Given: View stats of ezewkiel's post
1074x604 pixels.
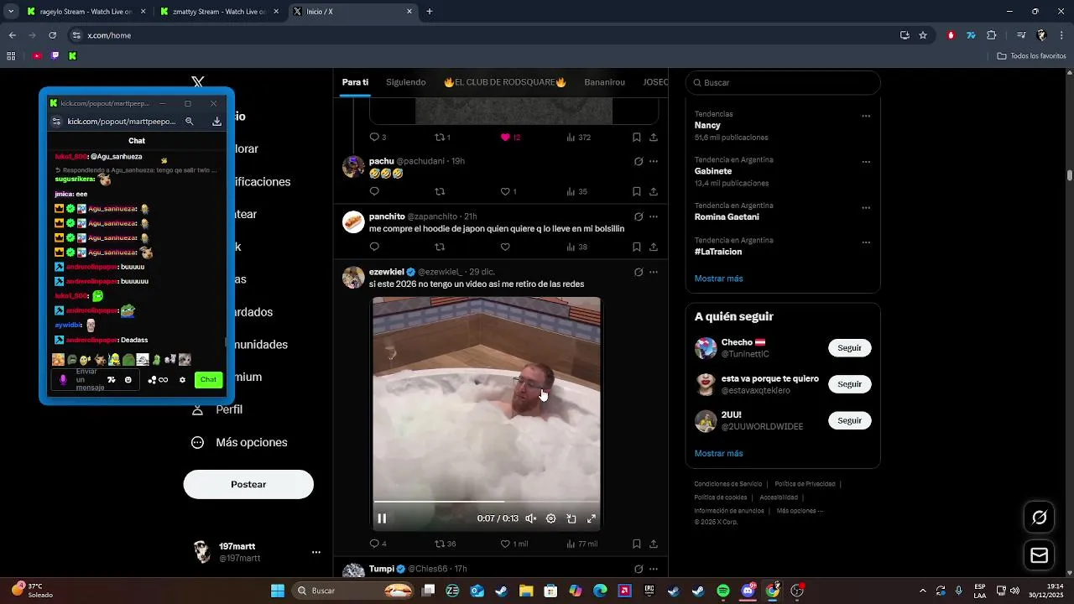Looking at the screenshot, I should click(581, 544).
